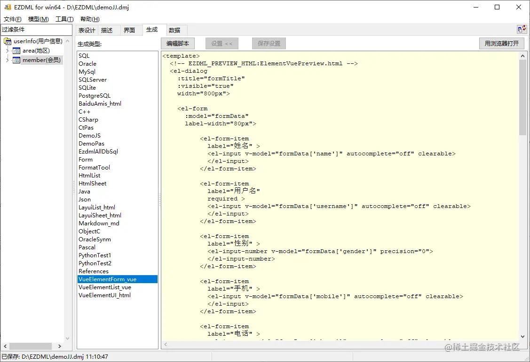The image size is (530, 362).
Task: Select member(会员) table in the tree
Action: point(41,60)
